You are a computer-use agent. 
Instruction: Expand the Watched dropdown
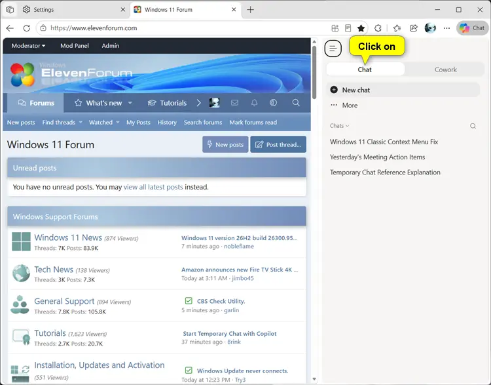(x=118, y=123)
